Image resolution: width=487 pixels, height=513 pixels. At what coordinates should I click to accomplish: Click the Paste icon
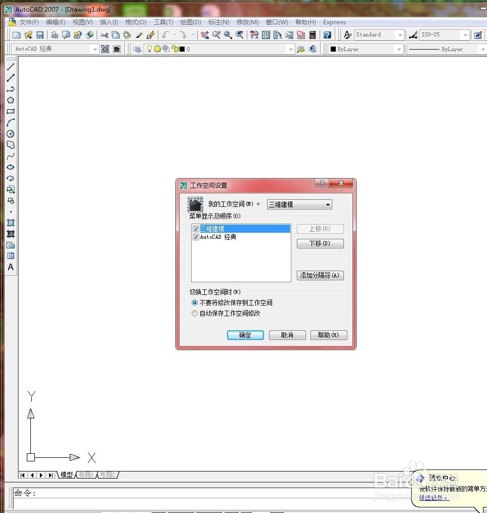127,35
